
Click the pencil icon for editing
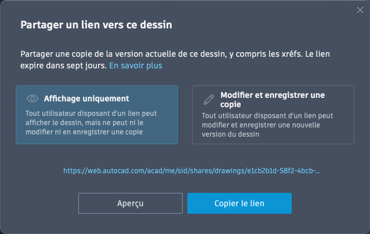[x=208, y=98]
